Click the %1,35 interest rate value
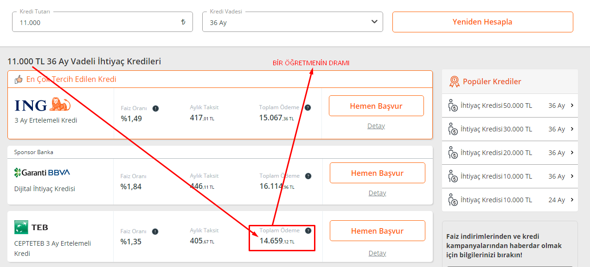This screenshot has height=267, width=590. click(131, 242)
